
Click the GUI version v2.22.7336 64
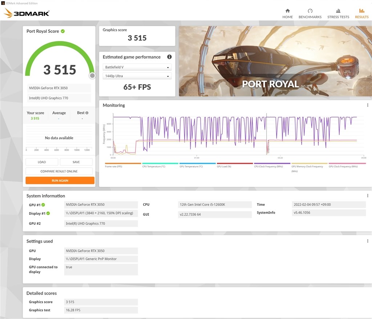(215, 214)
